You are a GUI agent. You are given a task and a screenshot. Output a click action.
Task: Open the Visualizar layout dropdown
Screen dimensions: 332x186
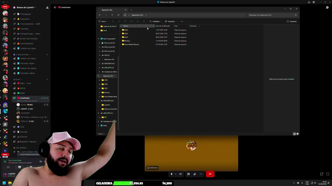click(x=171, y=21)
